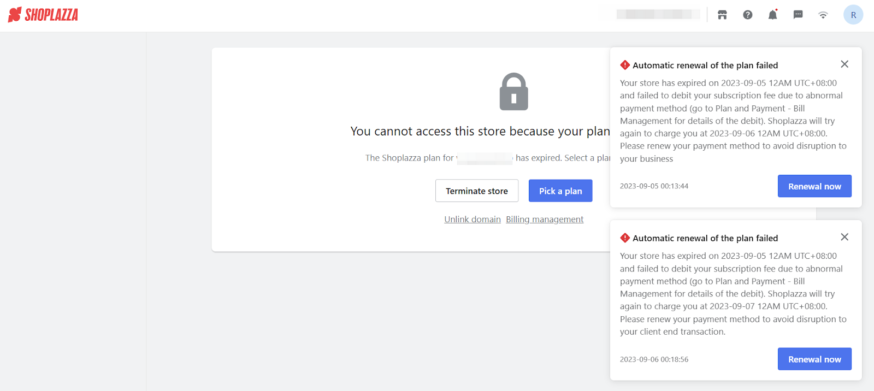Dismiss the first renewal failed notification
874x391 pixels.
(x=845, y=64)
